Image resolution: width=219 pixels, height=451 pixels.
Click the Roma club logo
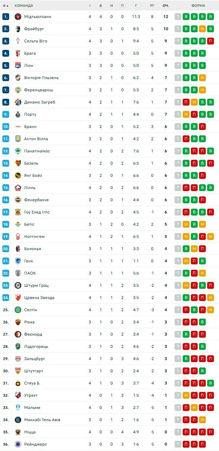[18, 322]
